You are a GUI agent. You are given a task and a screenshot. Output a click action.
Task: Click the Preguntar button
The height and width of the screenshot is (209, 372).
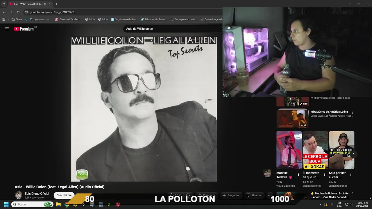coord(231,195)
